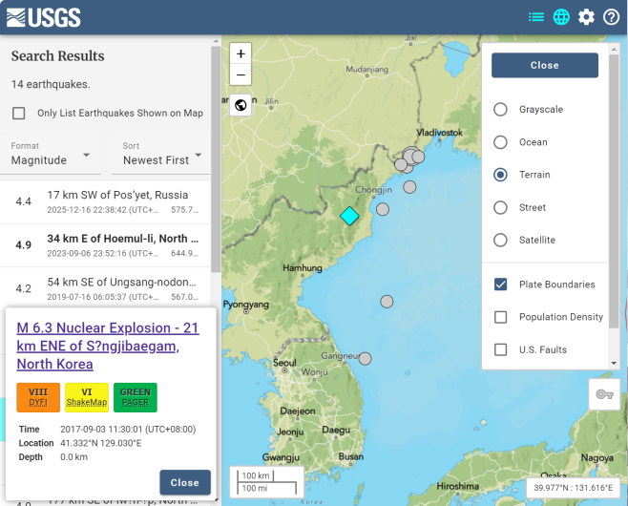The image size is (628, 506).
Task: Select the Ocean basemap option
Action: 500,142
